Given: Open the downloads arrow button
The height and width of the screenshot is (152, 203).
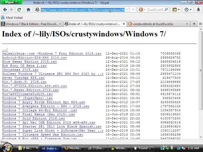Looking at the screenshot, I should pos(198,10).
